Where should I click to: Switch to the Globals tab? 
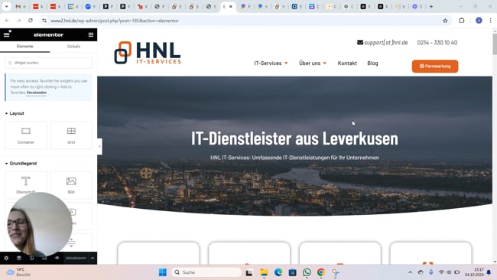point(73,47)
